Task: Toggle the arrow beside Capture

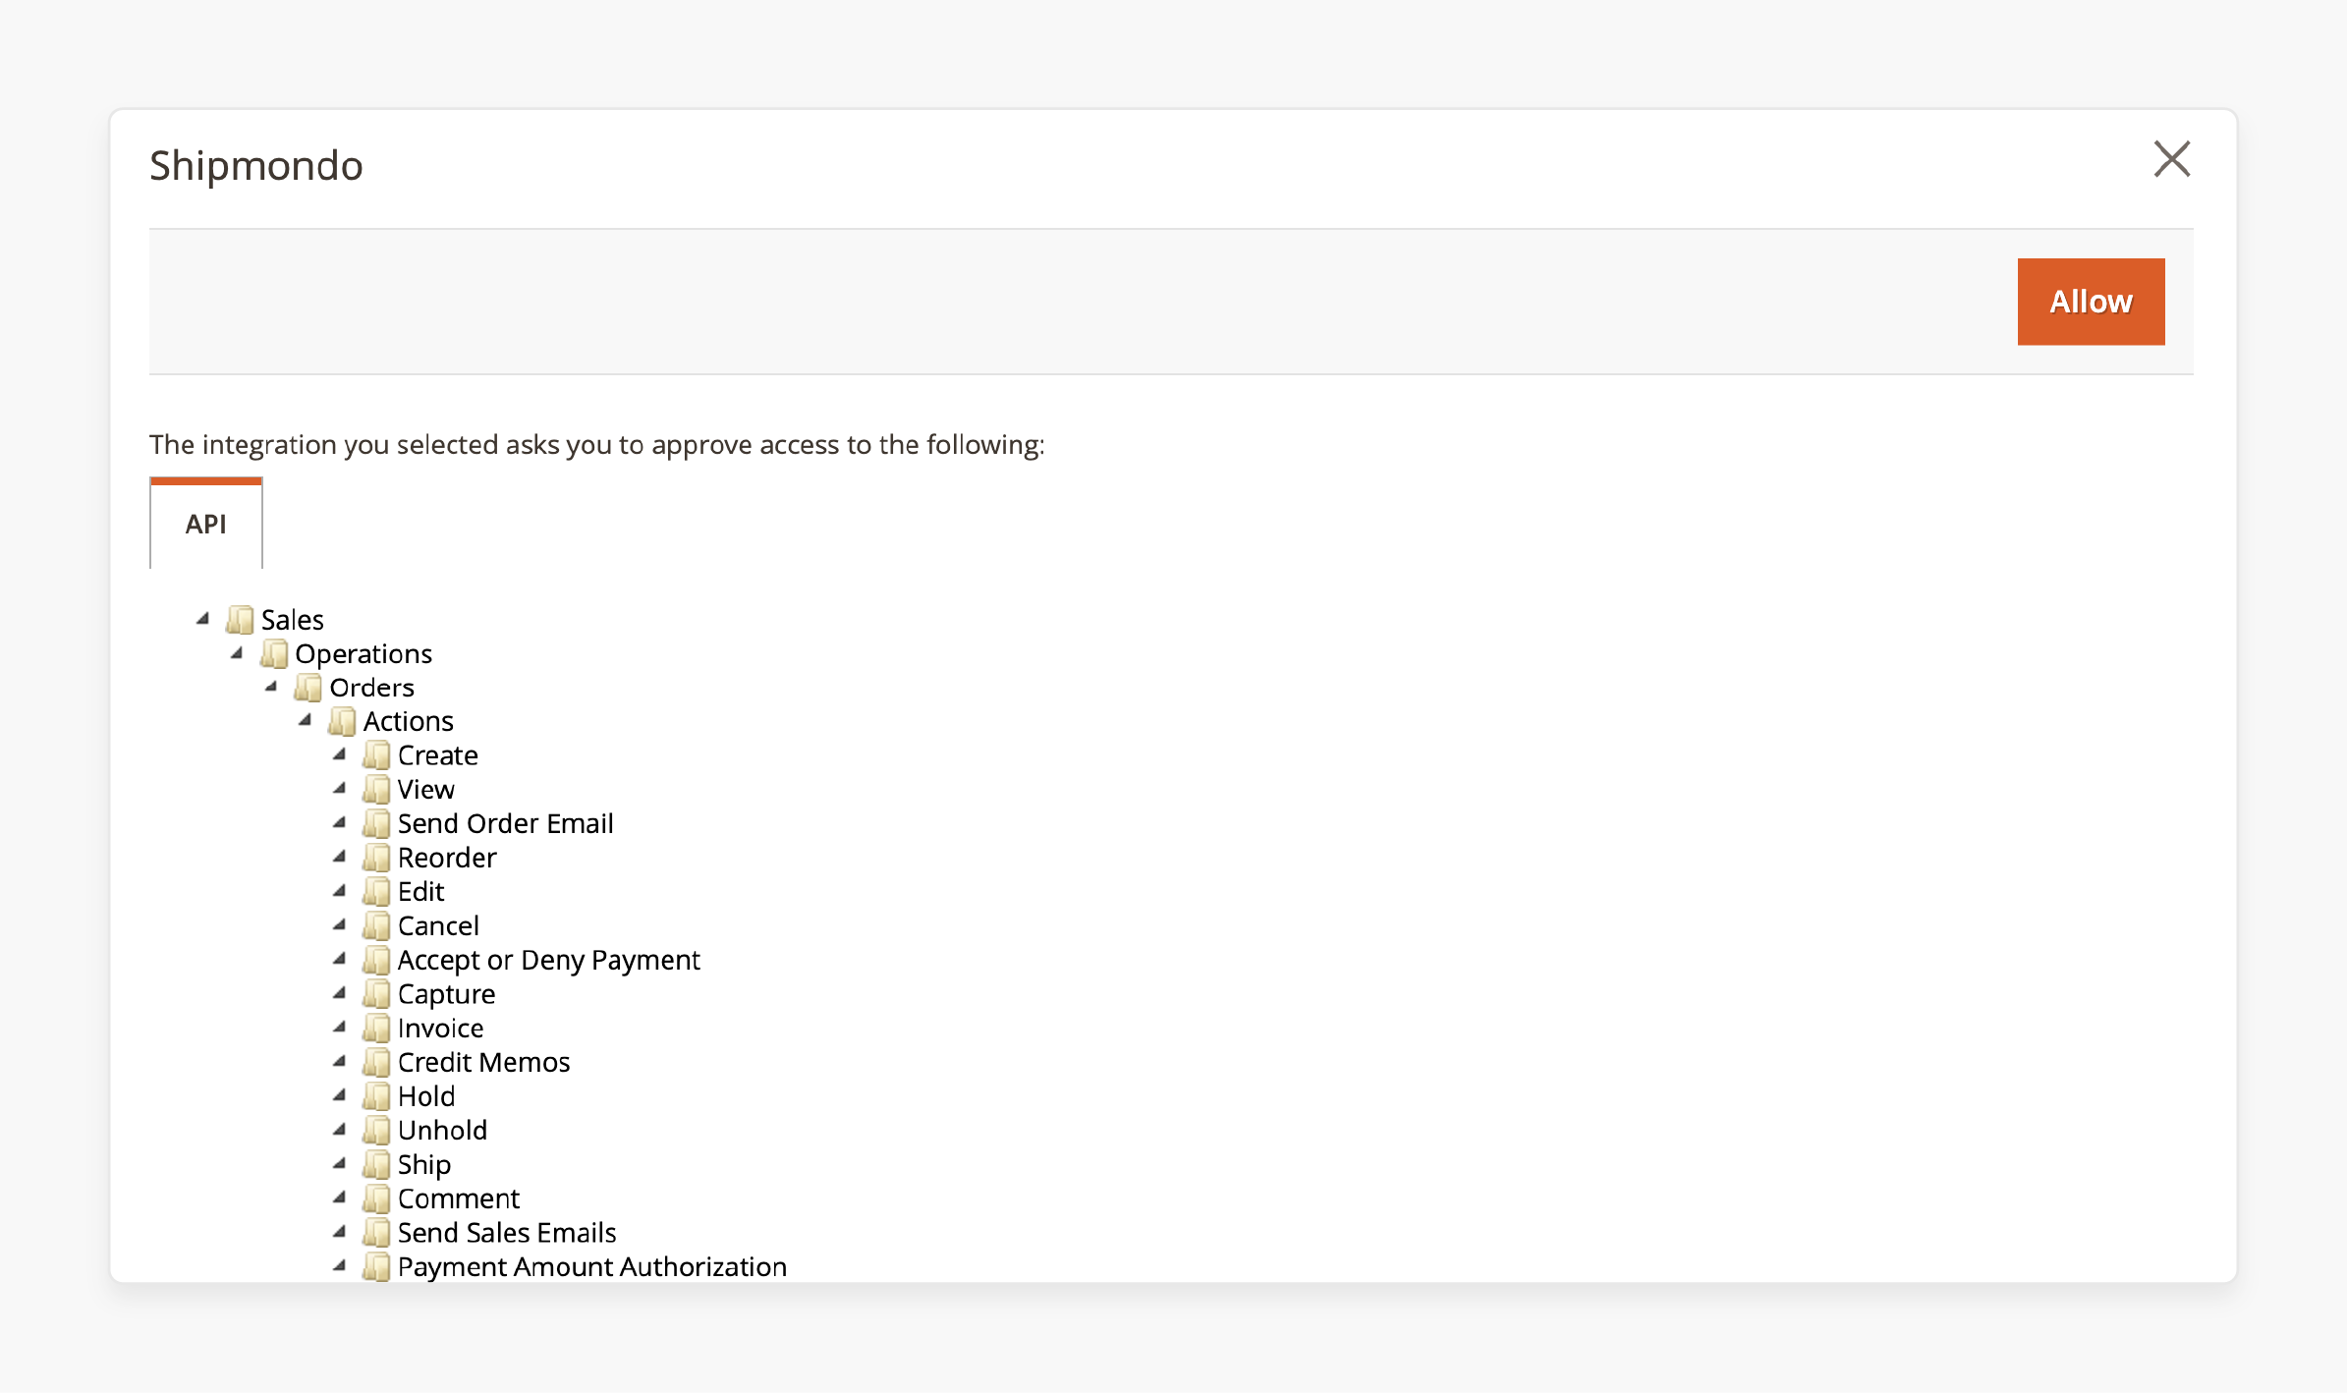Action: [x=340, y=993]
